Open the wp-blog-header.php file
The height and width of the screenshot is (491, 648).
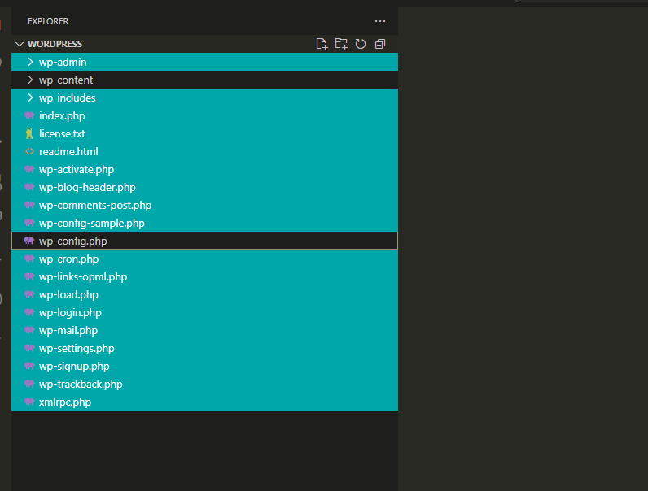click(x=87, y=187)
